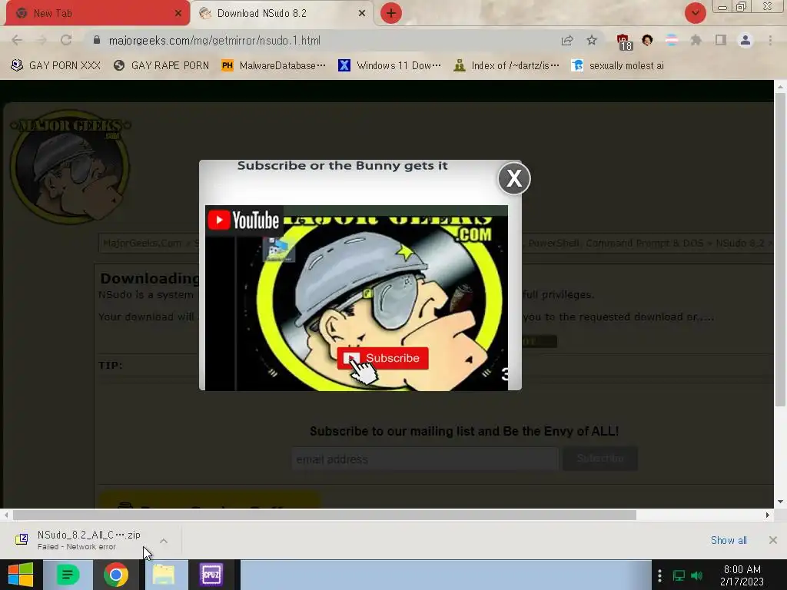Viewport: 787px width, 590px height.
Task: Click the email address input field
Action: point(424,459)
